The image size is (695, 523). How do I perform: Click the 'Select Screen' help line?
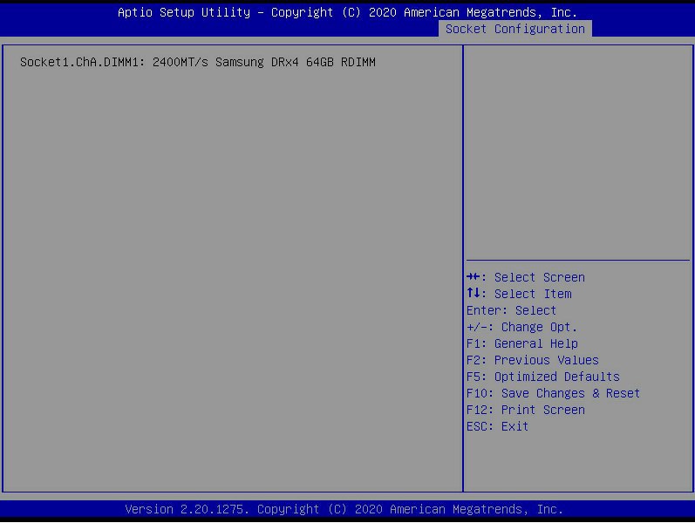(526, 277)
